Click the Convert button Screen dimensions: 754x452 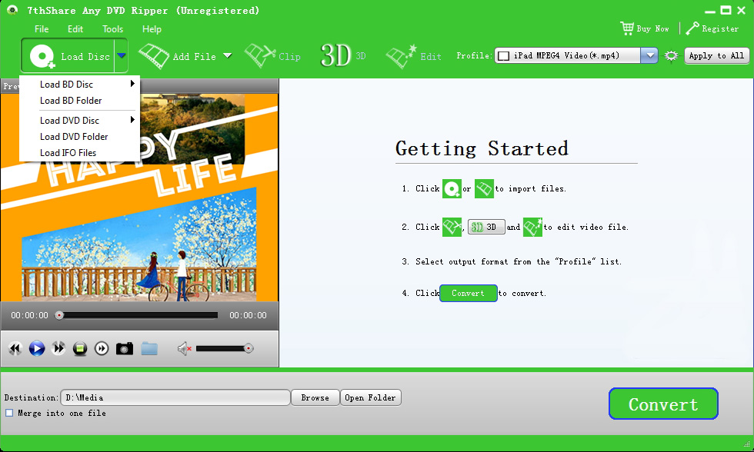tap(662, 404)
